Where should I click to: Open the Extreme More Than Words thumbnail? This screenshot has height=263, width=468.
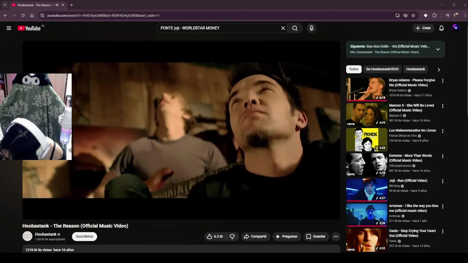(366, 165)
